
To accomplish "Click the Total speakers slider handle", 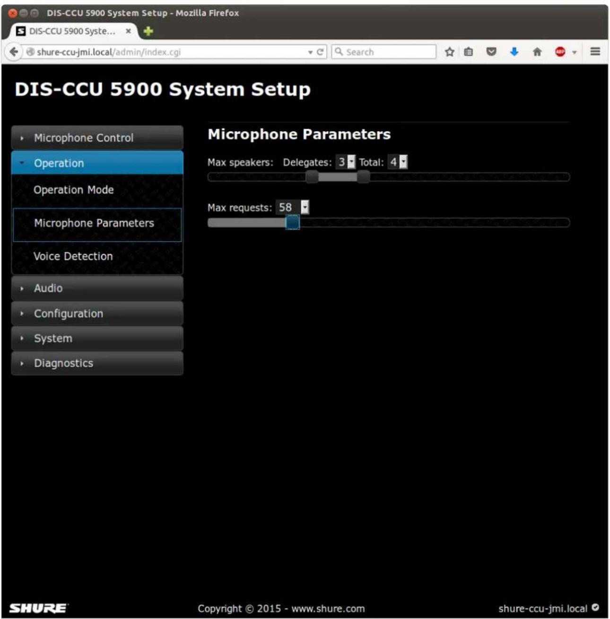I will (x=363, y=177).
